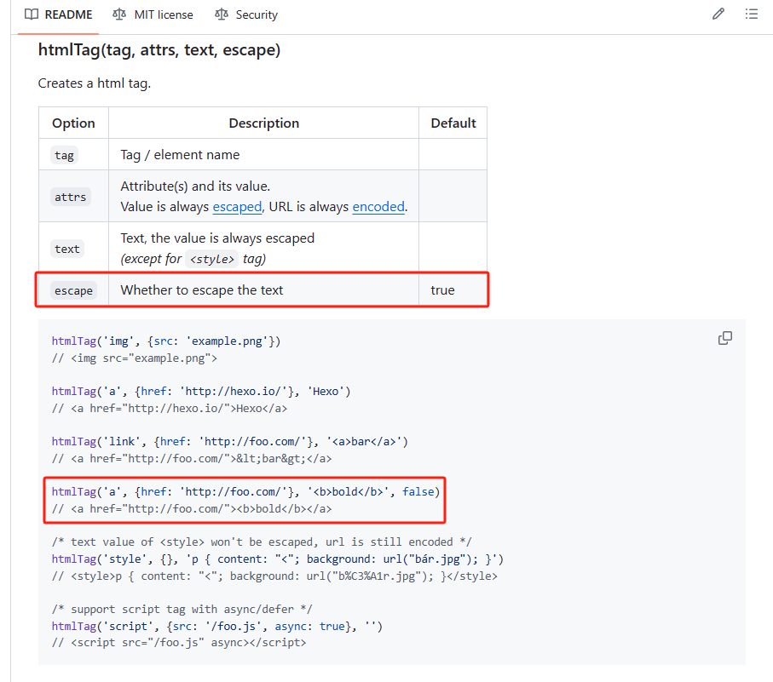Click the htmlTag('a', hexo.io, 'Hexo') line

point(201,391)
